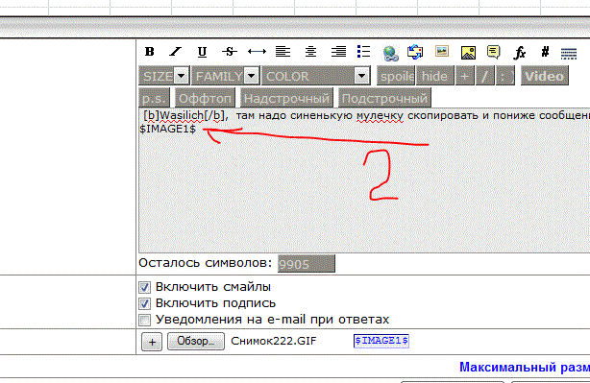Insert hyperlink globe icon
The width and height of the screenshot is (590, 383).
coord(390,53)
